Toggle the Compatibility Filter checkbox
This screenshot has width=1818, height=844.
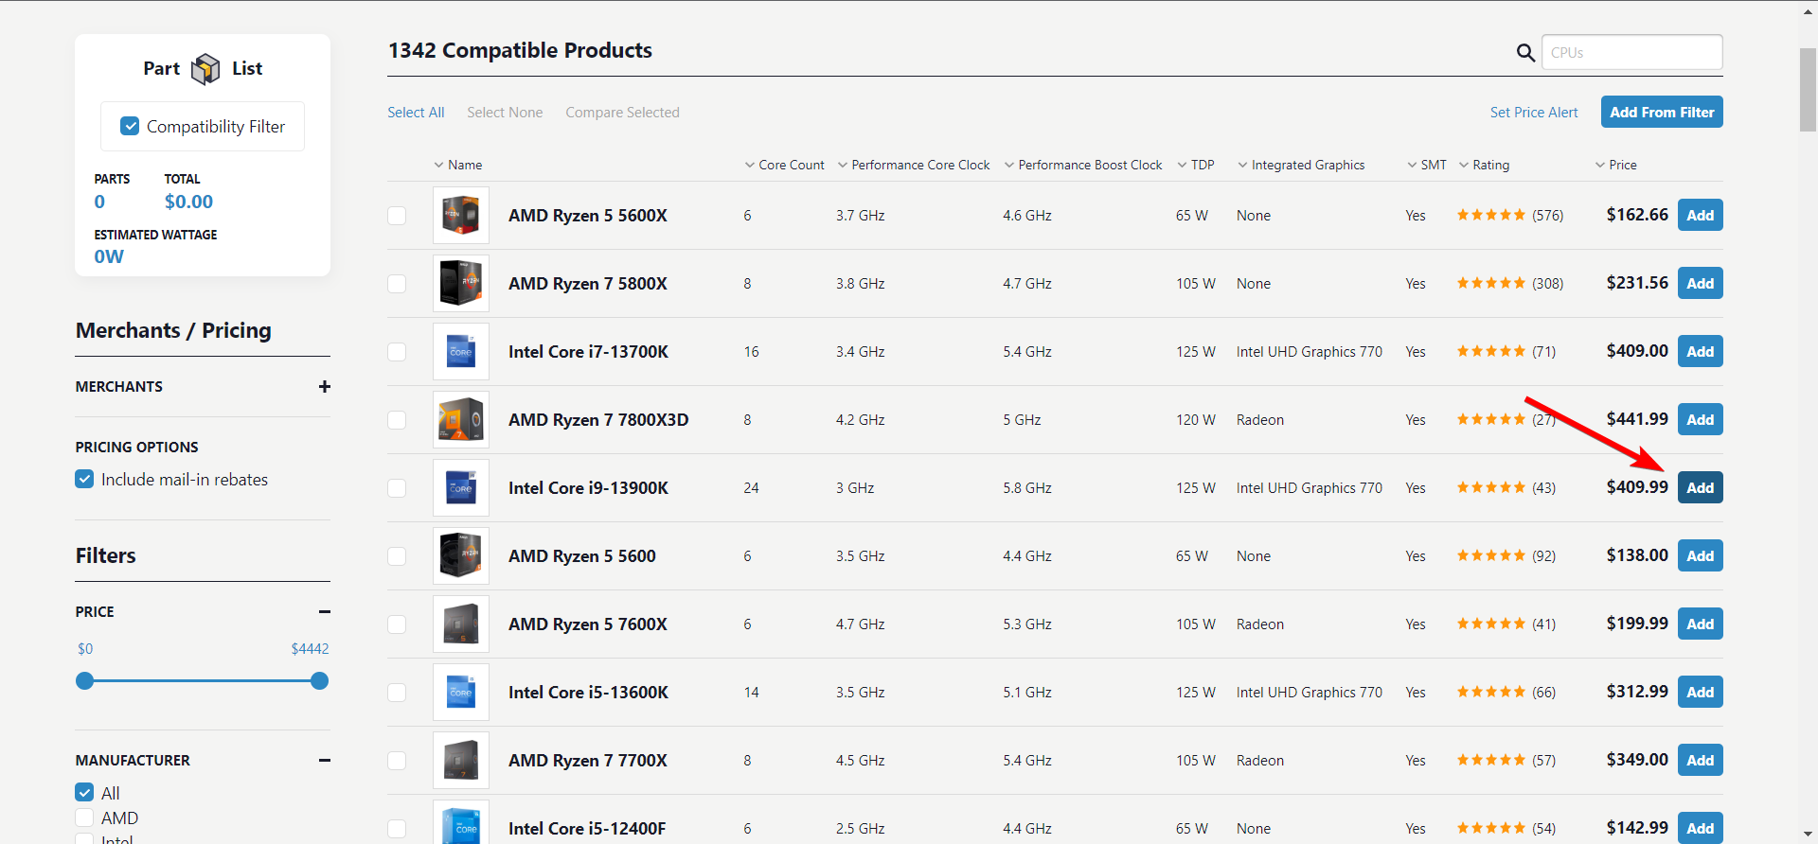tap(131, 127)
